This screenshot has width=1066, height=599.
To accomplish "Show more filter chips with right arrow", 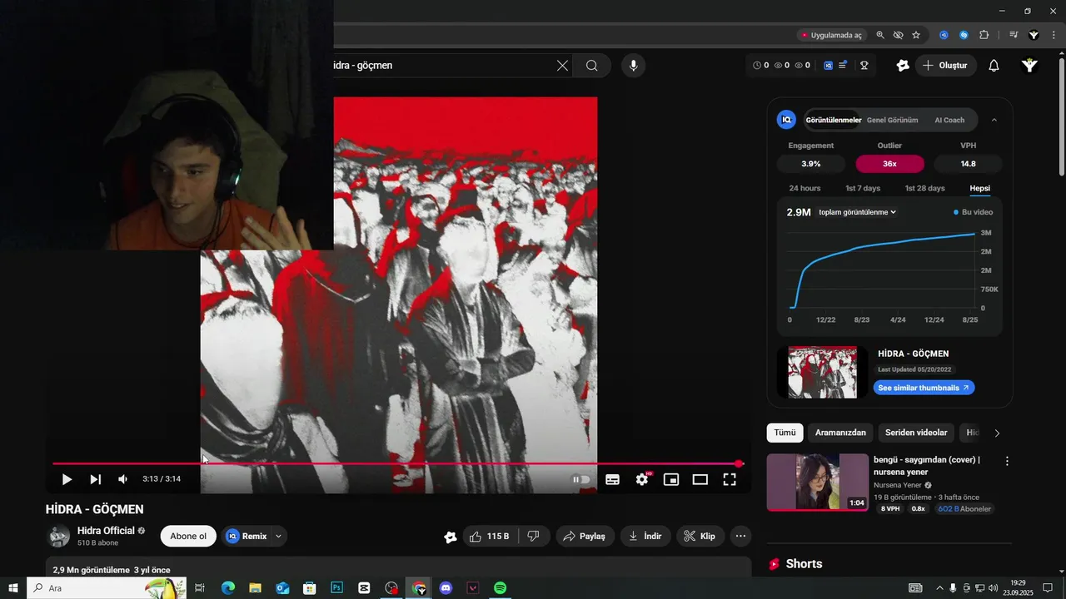I will point(997,433).
